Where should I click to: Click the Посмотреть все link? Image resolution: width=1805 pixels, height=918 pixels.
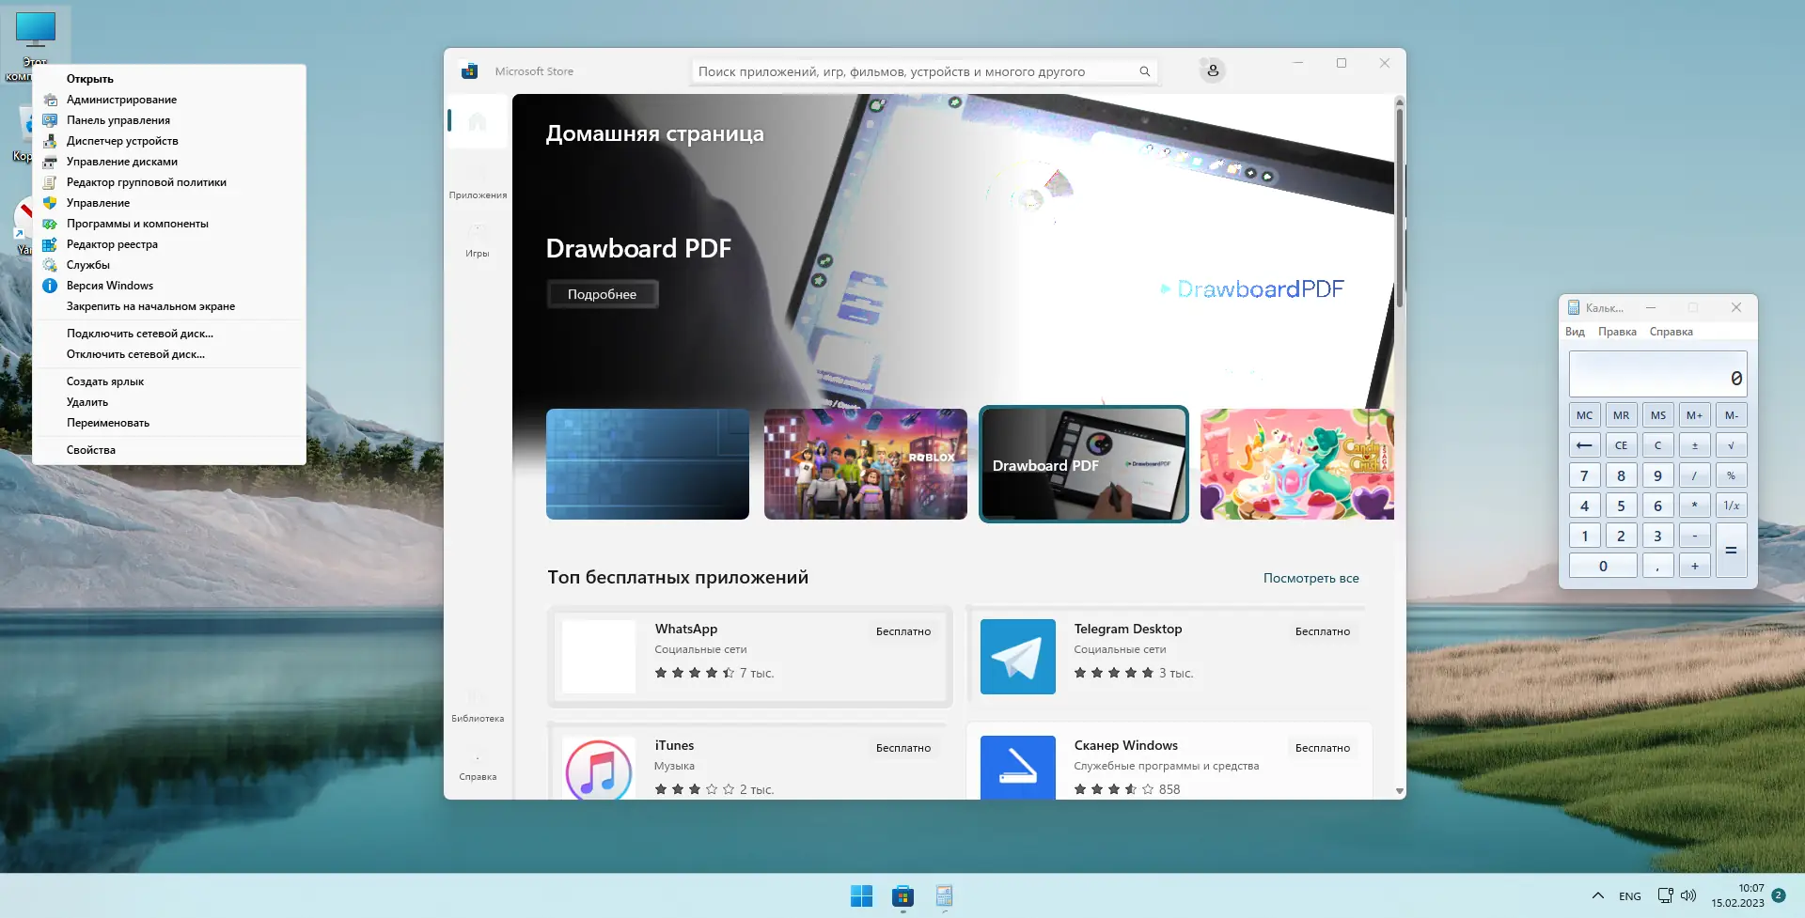coord(1311,578)
